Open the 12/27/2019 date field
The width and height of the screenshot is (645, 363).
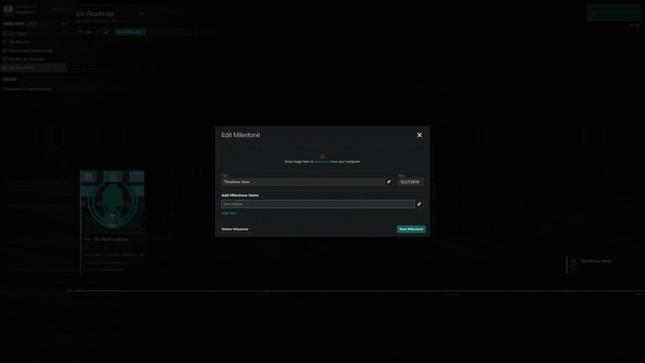(411, 182)
